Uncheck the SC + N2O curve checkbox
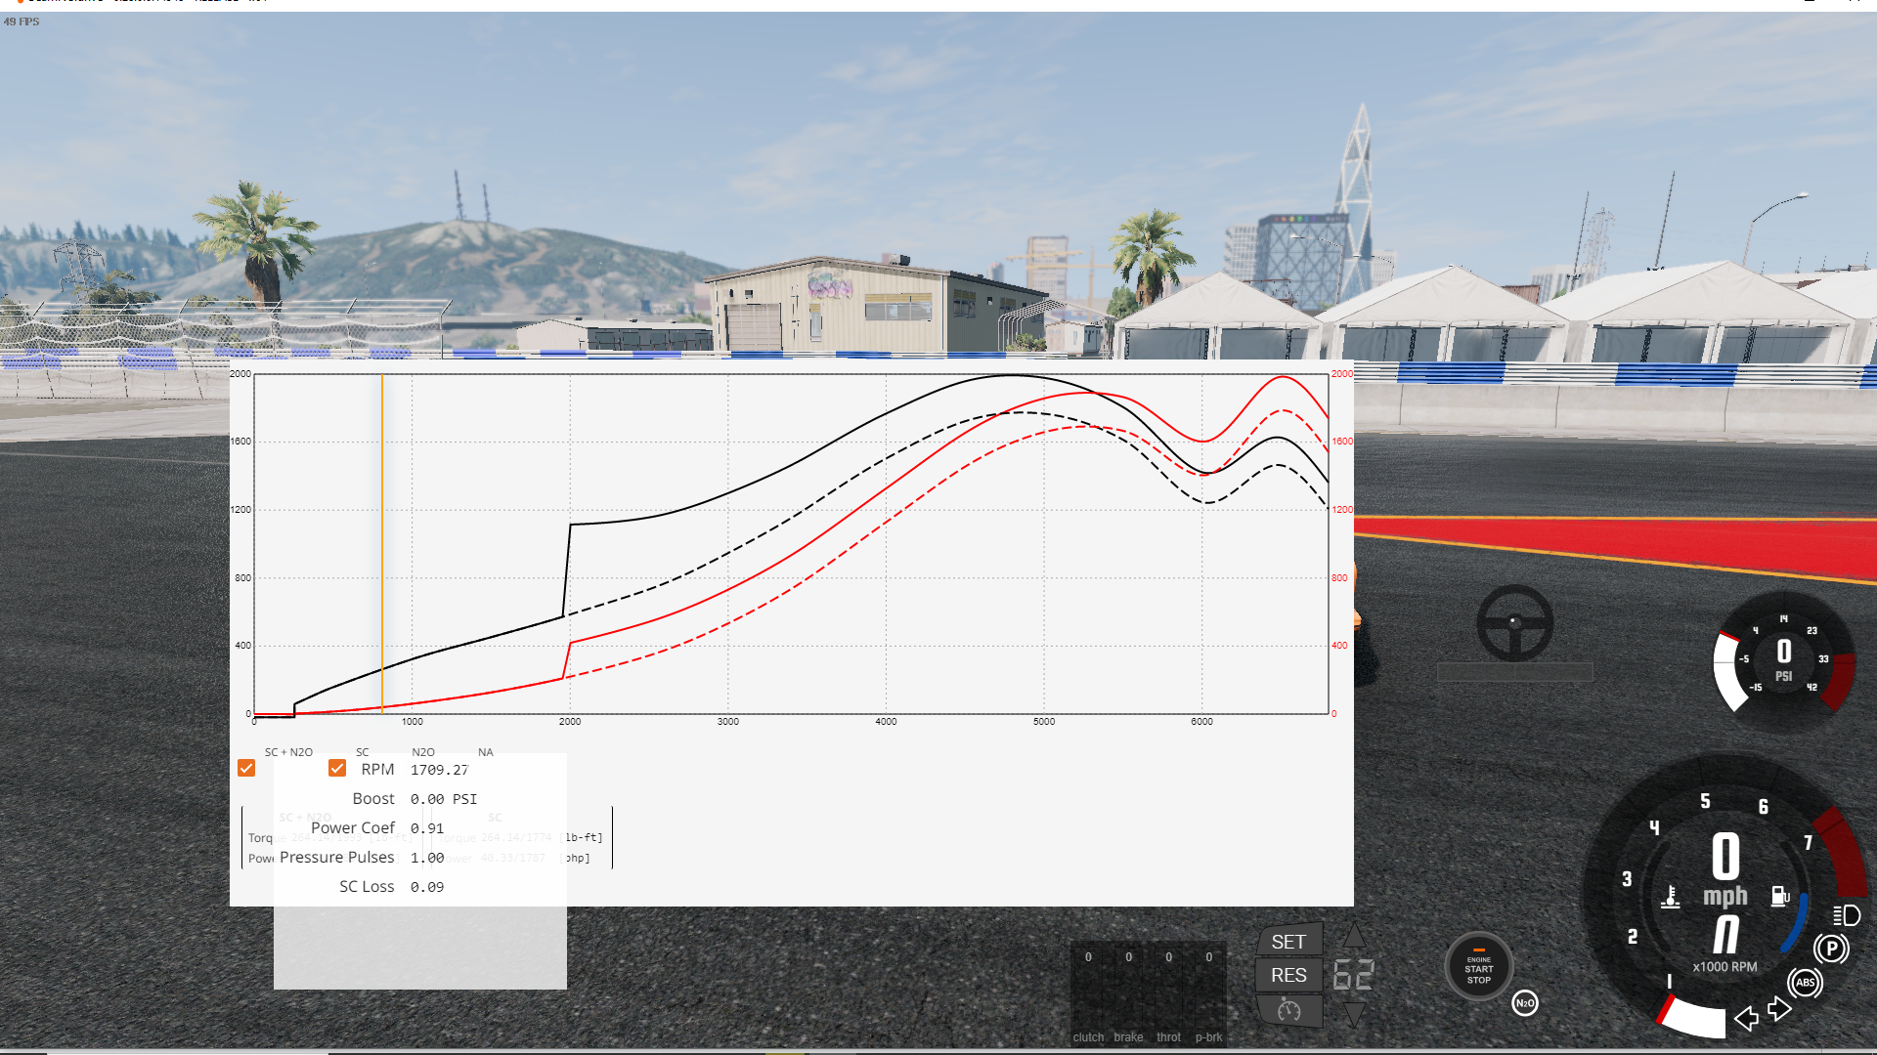Screen dimensions: 1877x1055 246,768
